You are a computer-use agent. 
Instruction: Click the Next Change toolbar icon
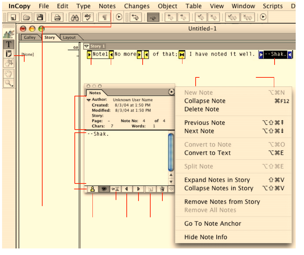183,17
